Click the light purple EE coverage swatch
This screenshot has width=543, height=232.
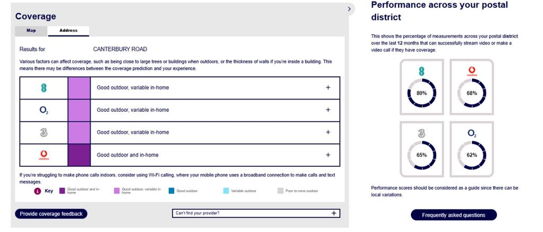click(x=79, y=88)
